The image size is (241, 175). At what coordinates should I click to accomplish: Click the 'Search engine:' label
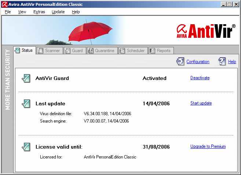(53, 121)
